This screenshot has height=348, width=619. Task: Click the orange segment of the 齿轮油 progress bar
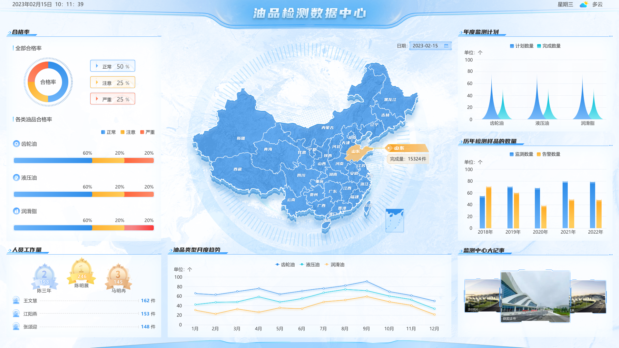(108, 160)
